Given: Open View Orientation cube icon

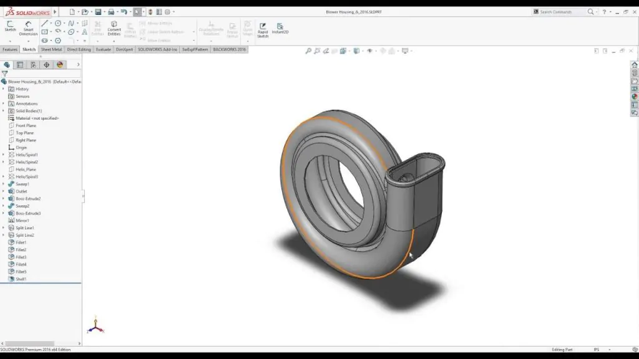Looking at the screenshot, I should coord(343,51).
